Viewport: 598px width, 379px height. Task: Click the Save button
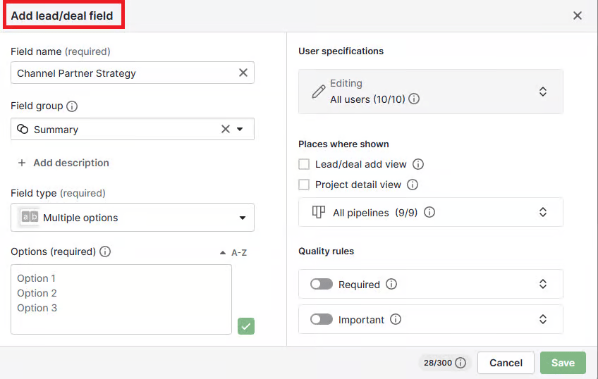[563, 363]
